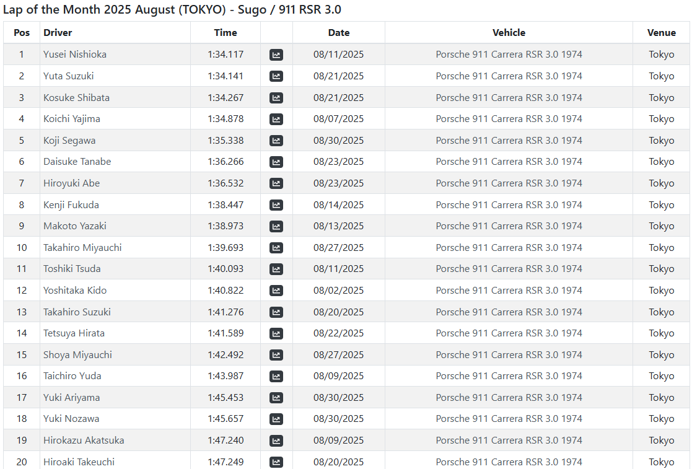Click the Time column header

[x=226, y=33]
